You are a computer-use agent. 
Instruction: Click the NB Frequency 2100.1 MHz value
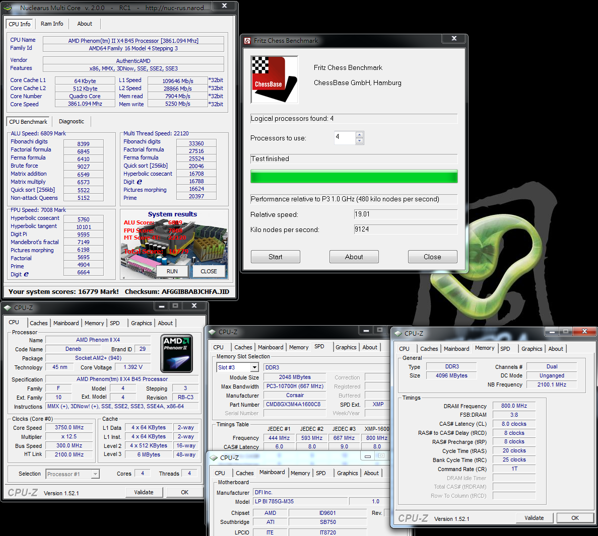point(552,385)
